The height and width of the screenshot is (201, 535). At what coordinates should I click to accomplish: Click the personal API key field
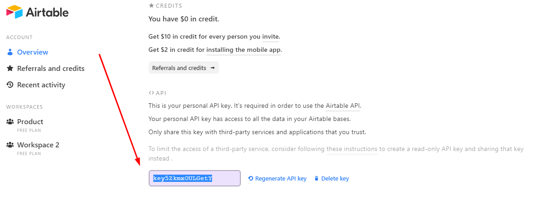194,179
